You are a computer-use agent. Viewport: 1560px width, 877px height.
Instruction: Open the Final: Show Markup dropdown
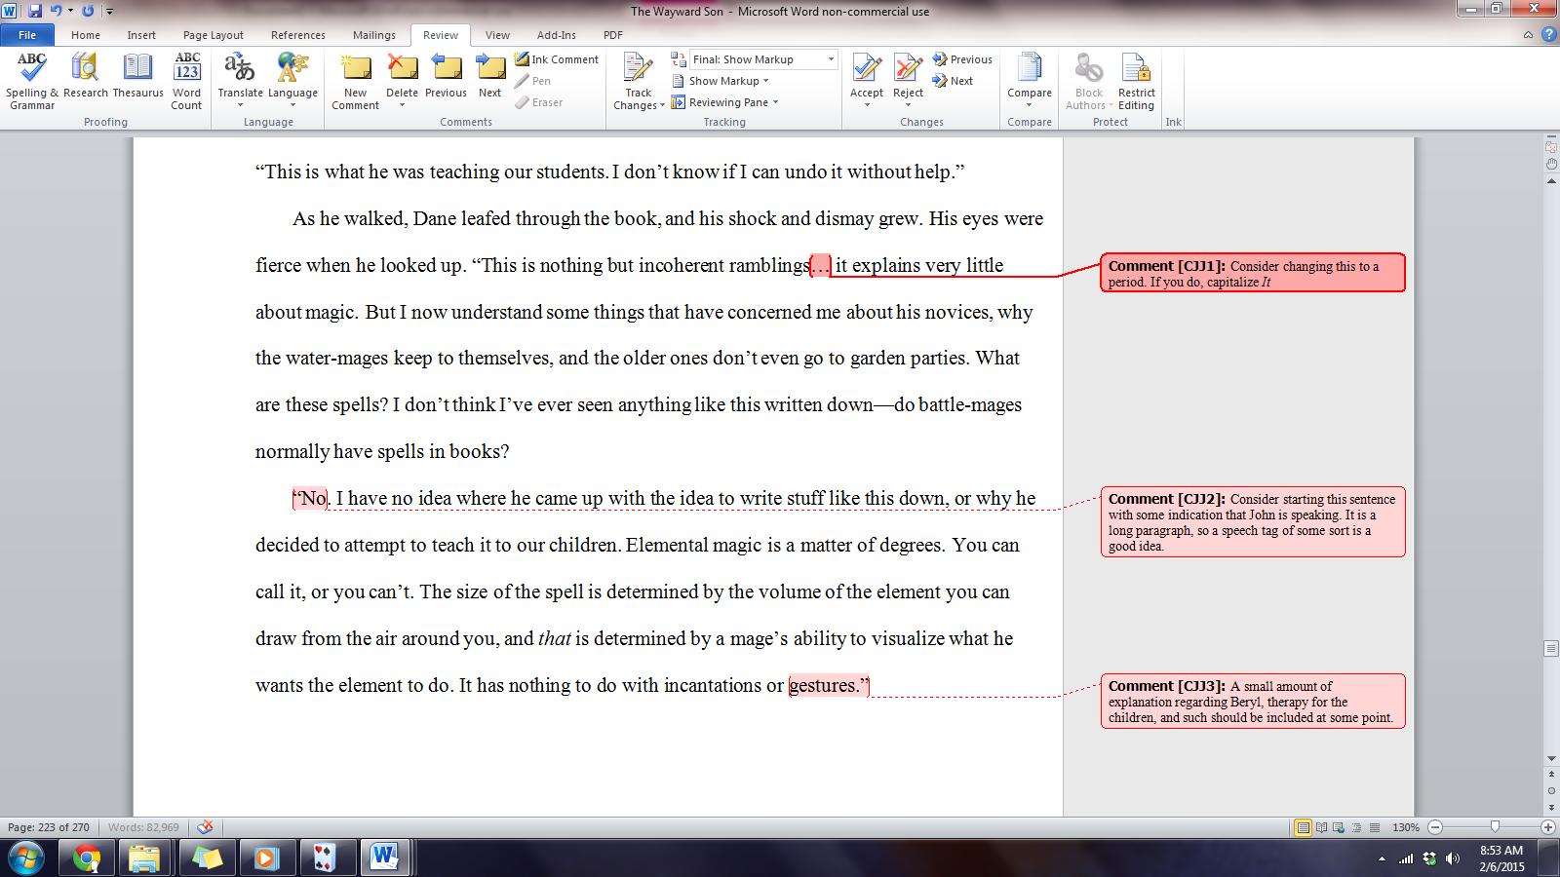(x=762, y=59)
